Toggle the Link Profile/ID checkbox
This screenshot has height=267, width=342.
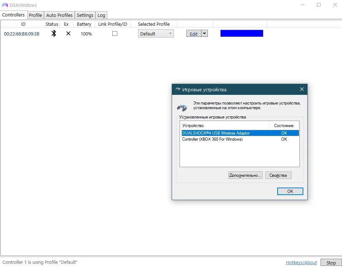[x=115, y=33]
